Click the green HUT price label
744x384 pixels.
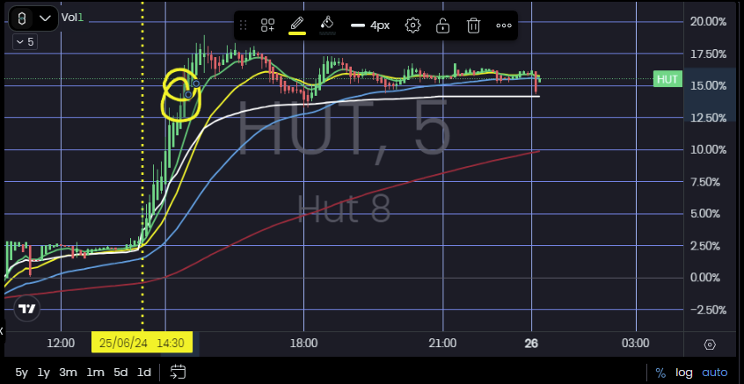coord(667,80)
